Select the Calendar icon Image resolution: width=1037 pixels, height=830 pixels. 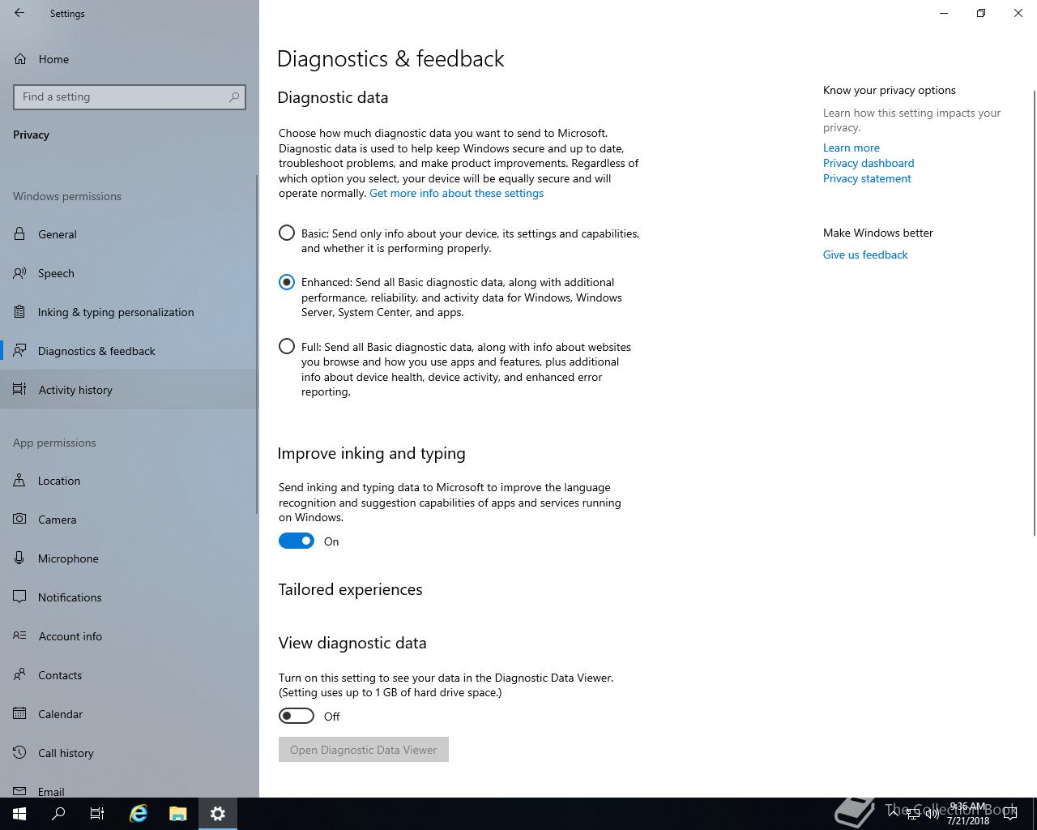[x=20, y=714]
